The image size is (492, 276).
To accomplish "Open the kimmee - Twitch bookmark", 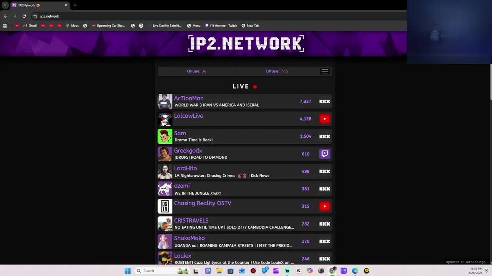I will (221, 26).
